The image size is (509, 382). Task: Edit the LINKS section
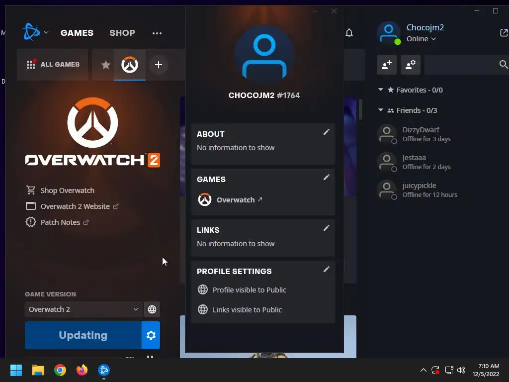pos(326,228)
